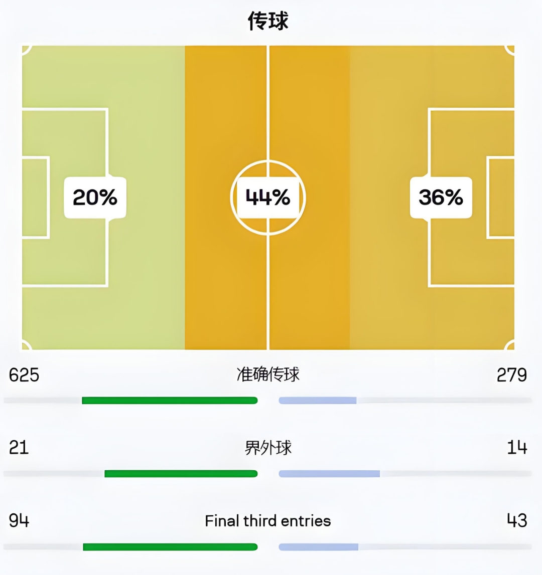Click the blue 界外球 progress bar

coord(329,474)
